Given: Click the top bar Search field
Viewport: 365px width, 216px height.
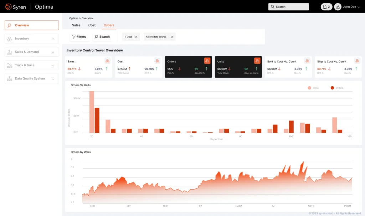Looking at the screenshot, I should pos(288,7).
